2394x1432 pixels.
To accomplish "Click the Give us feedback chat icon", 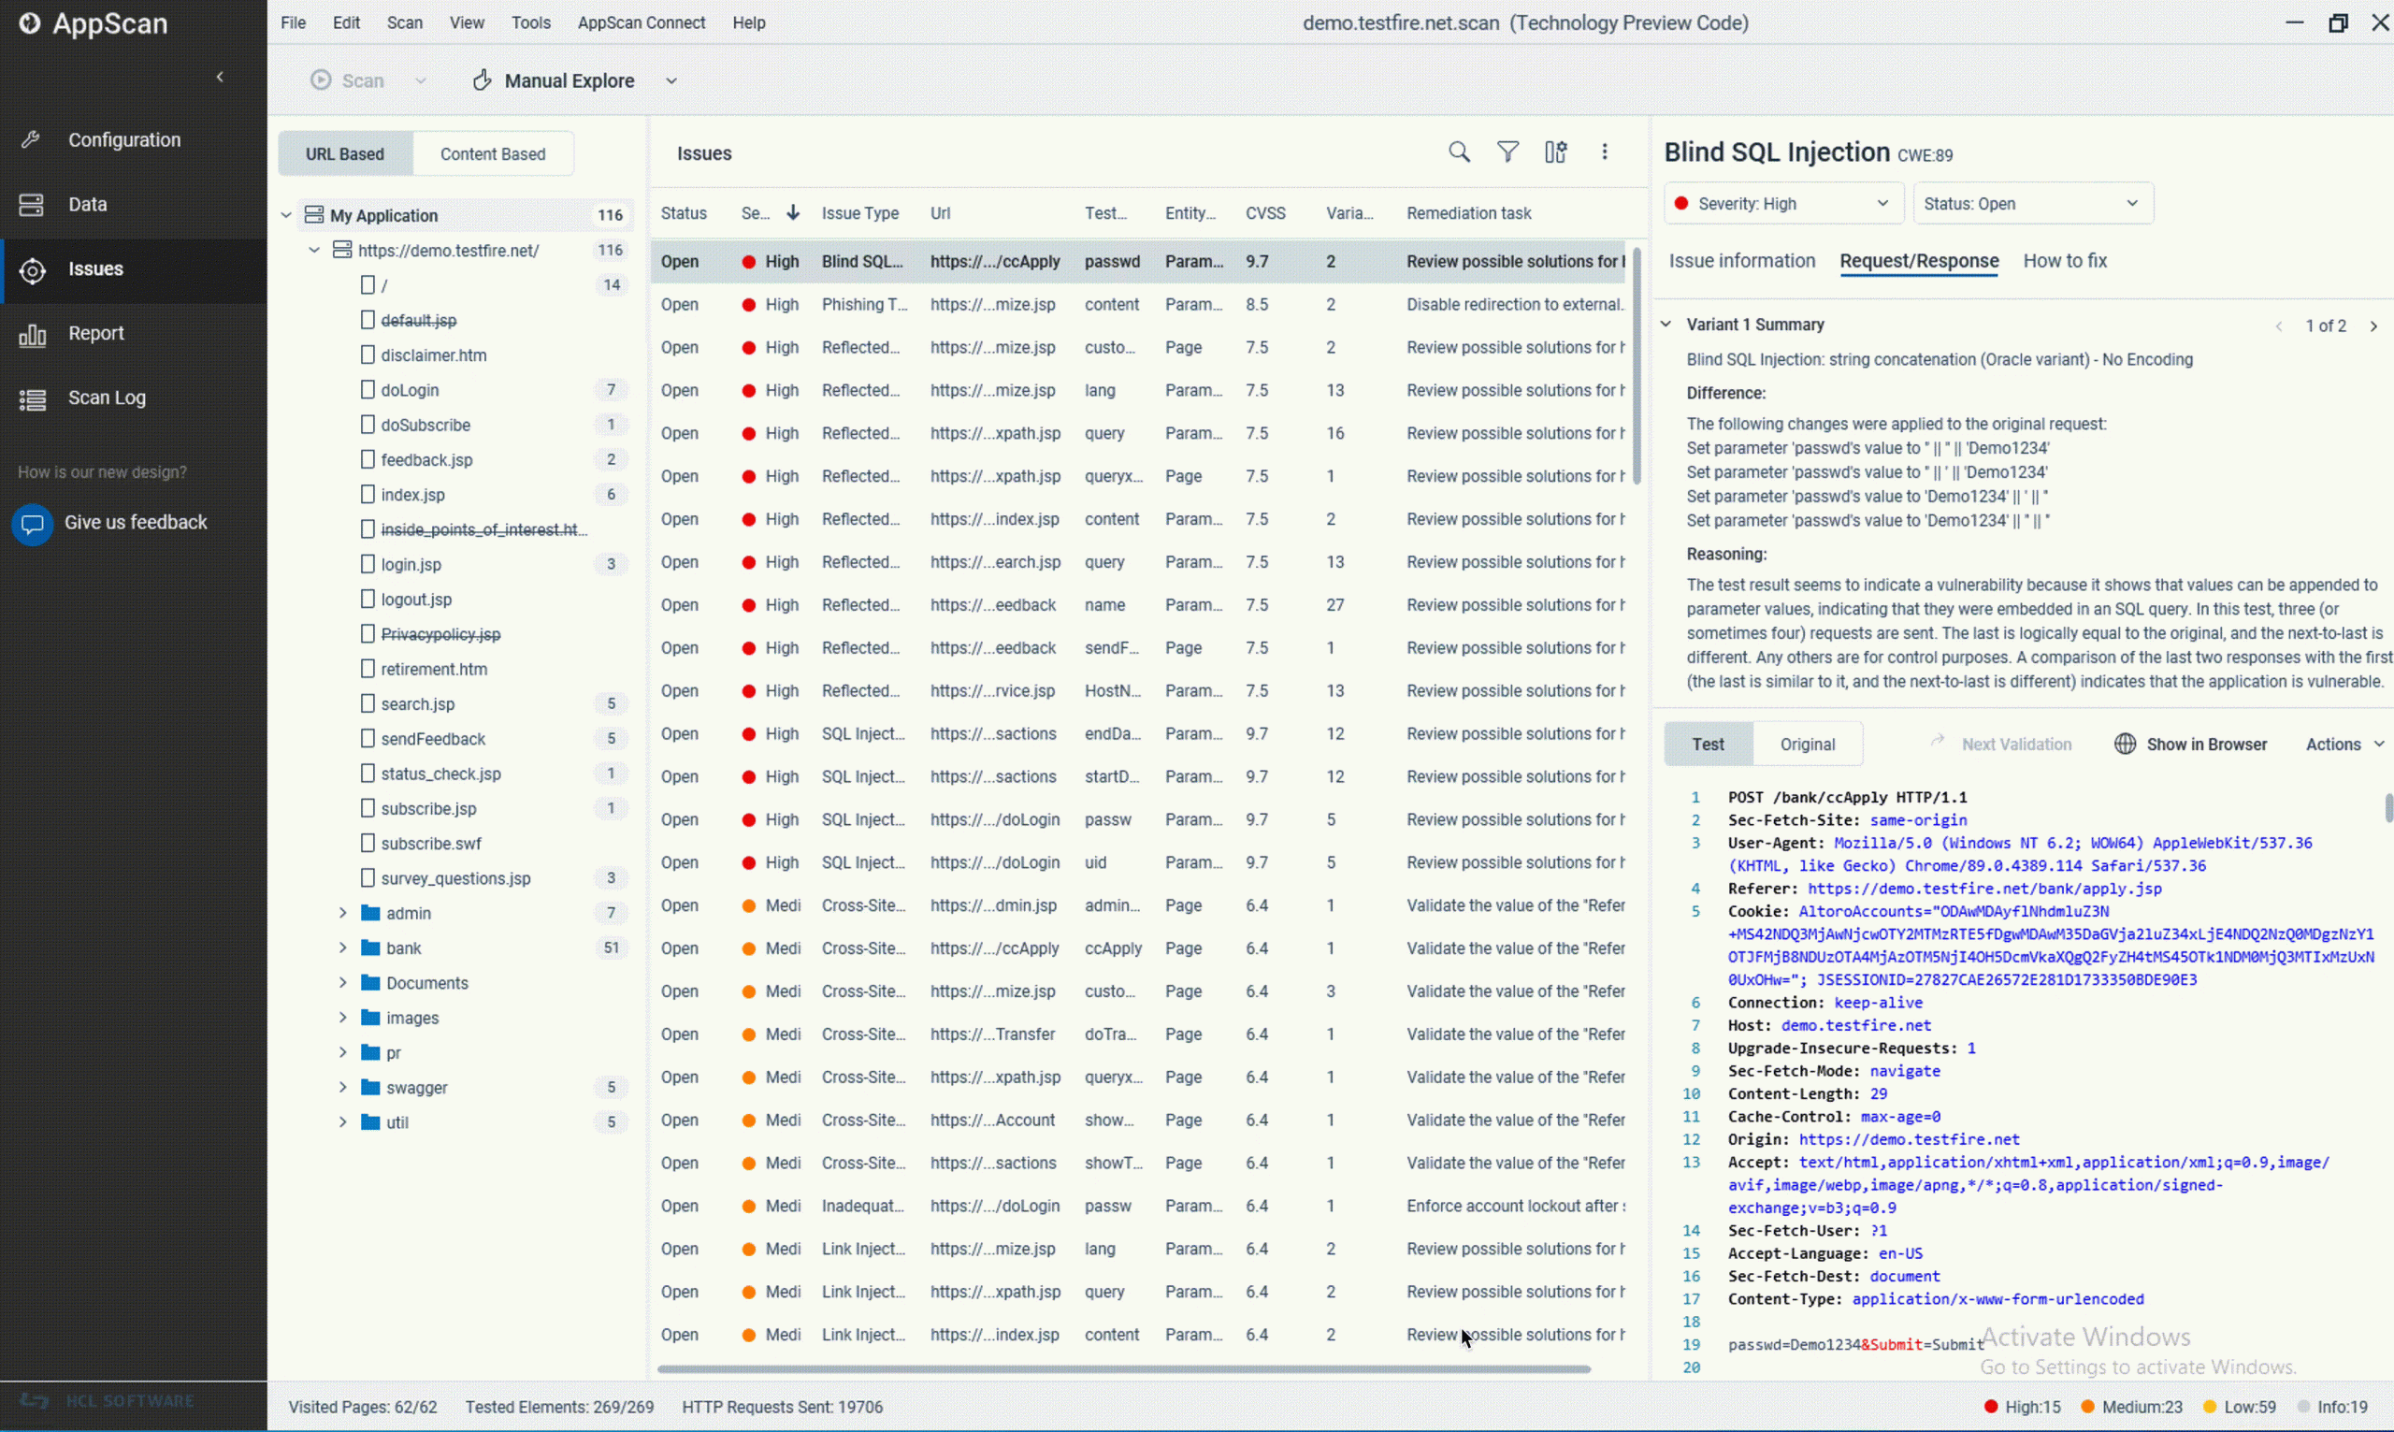I will coord(32,524).
